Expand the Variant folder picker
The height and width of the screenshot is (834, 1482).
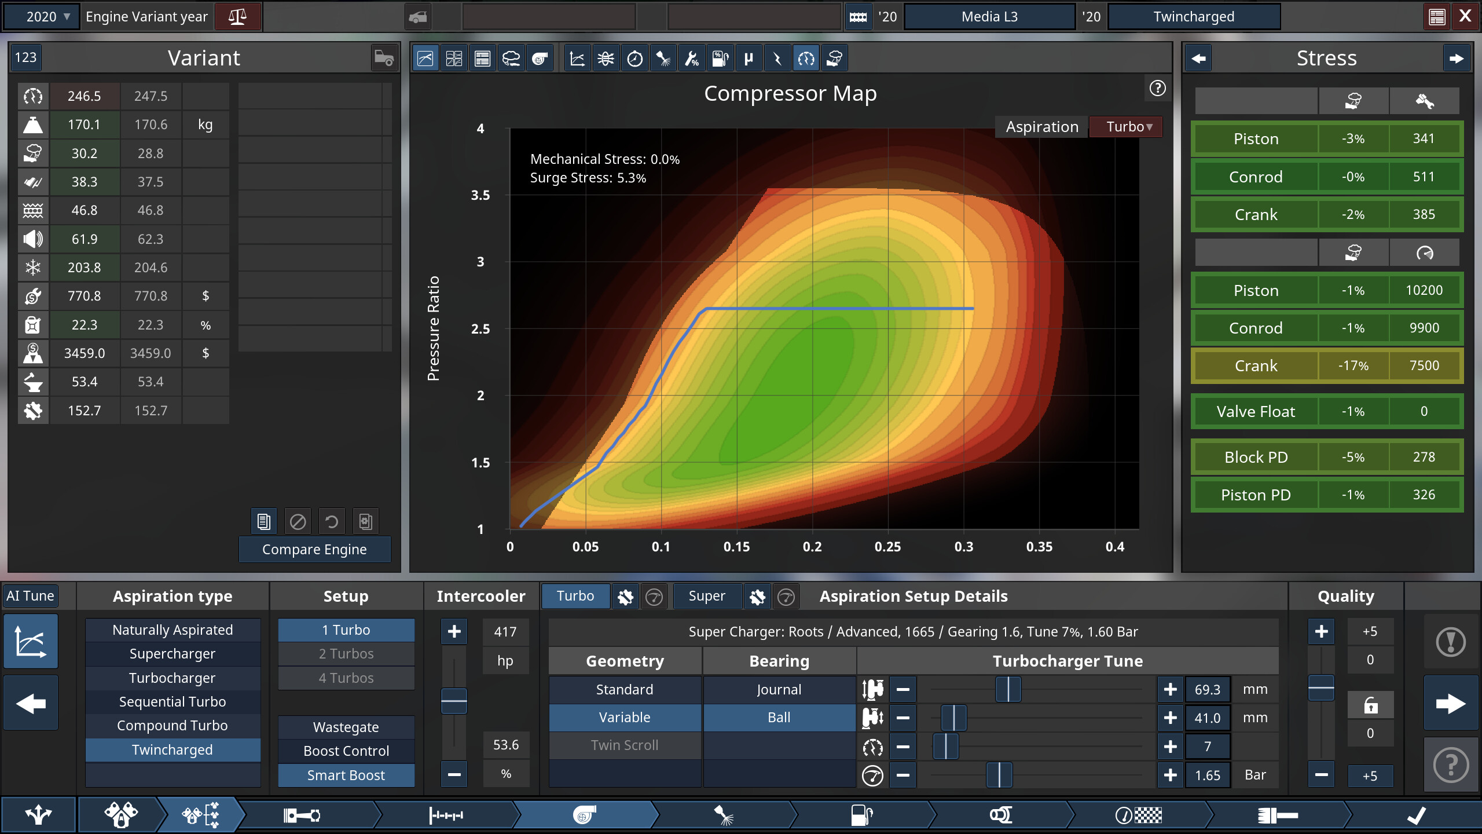click(384, 57)
